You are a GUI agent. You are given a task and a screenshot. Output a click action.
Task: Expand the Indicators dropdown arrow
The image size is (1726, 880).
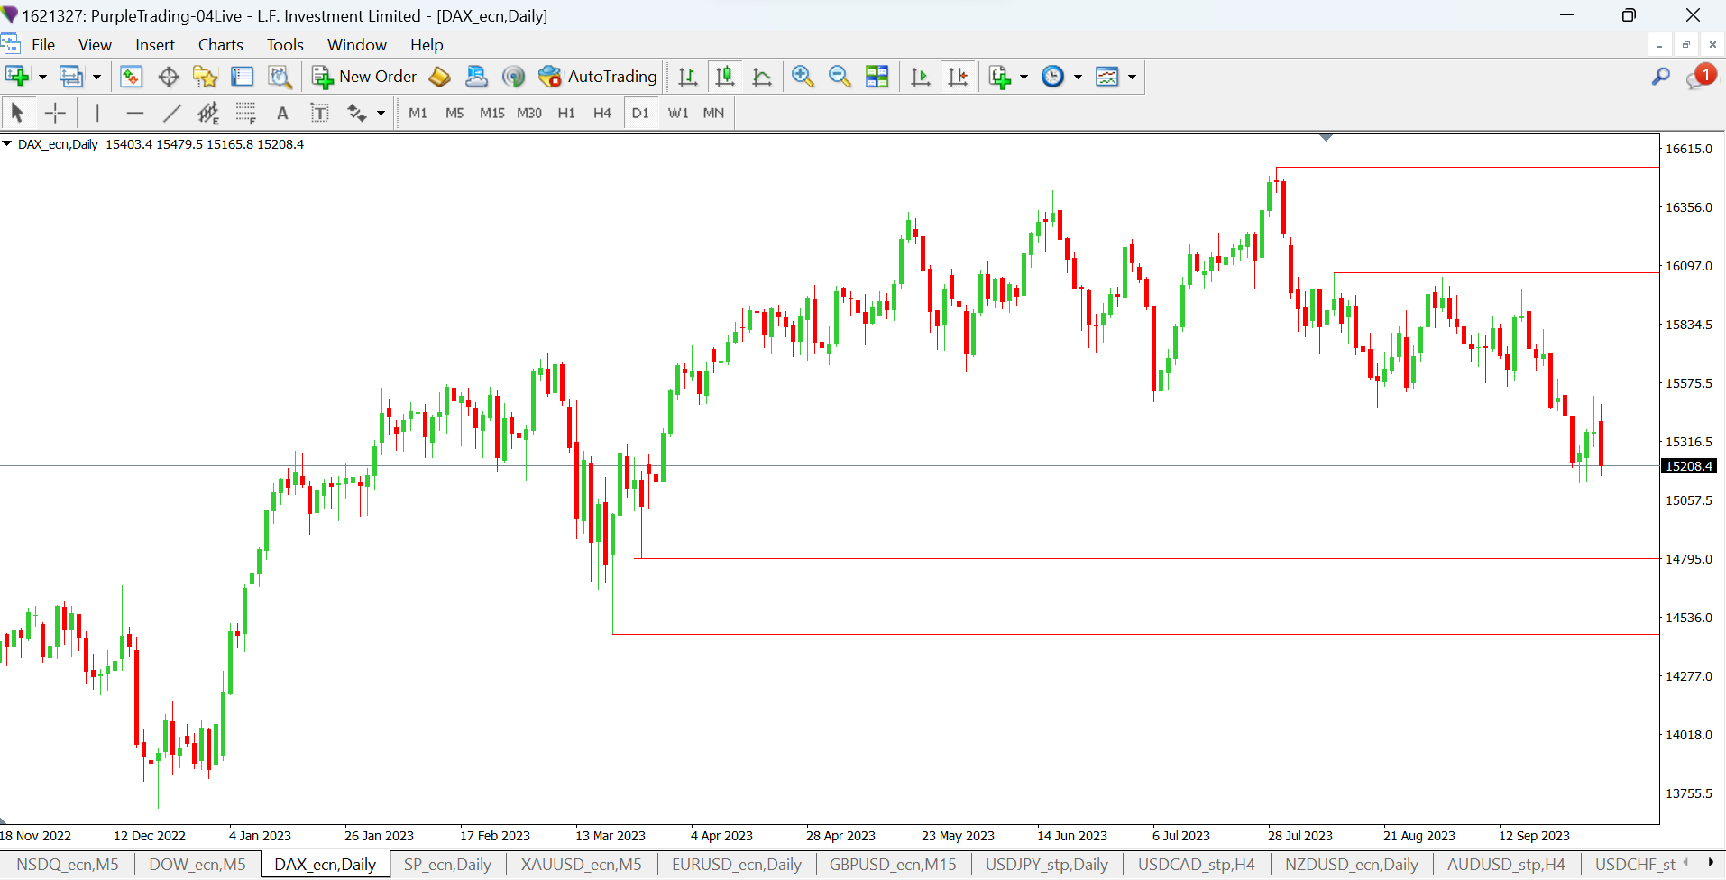pos(1024,77)
